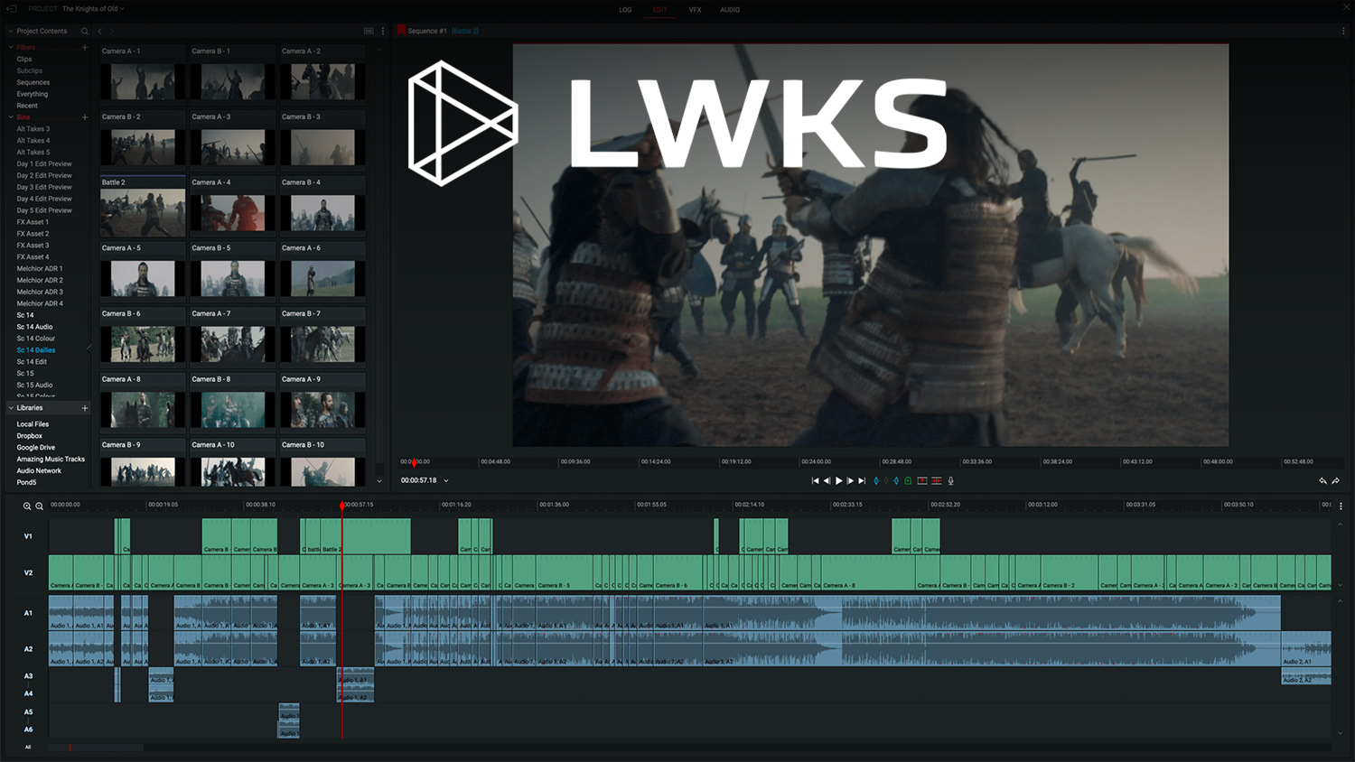Click the green add cue marker icon
The image size is (1355, 762).
tap(908, 481)
